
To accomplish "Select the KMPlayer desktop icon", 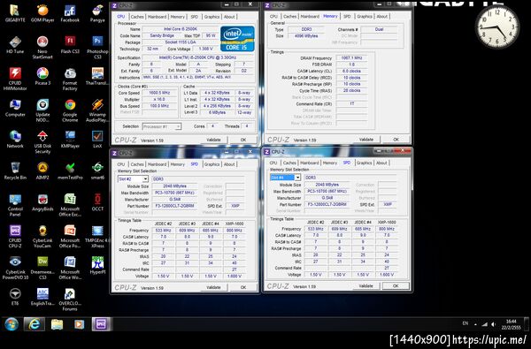I will point(70,140).
